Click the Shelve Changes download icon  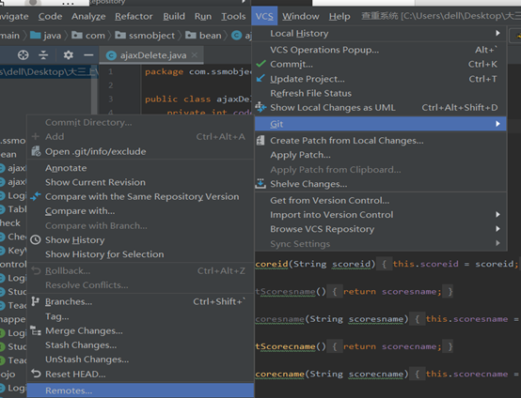pyautogui.click(x=260, y=183)
